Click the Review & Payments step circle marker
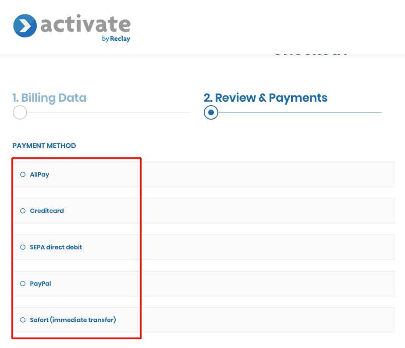The width and height of the screenshot is (405, 348). 211,112
